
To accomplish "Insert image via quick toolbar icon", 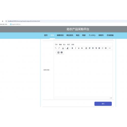I will pyautogui.click(x=58, y=53).
